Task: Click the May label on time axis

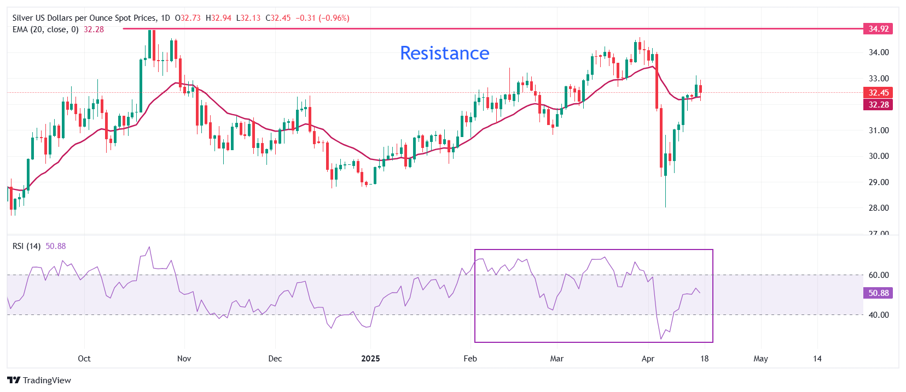Action: coord(760,359)
